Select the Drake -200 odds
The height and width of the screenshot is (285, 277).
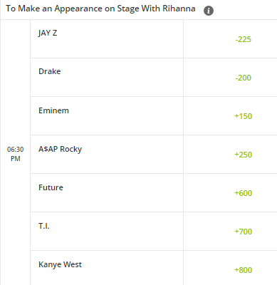[243, 78]
